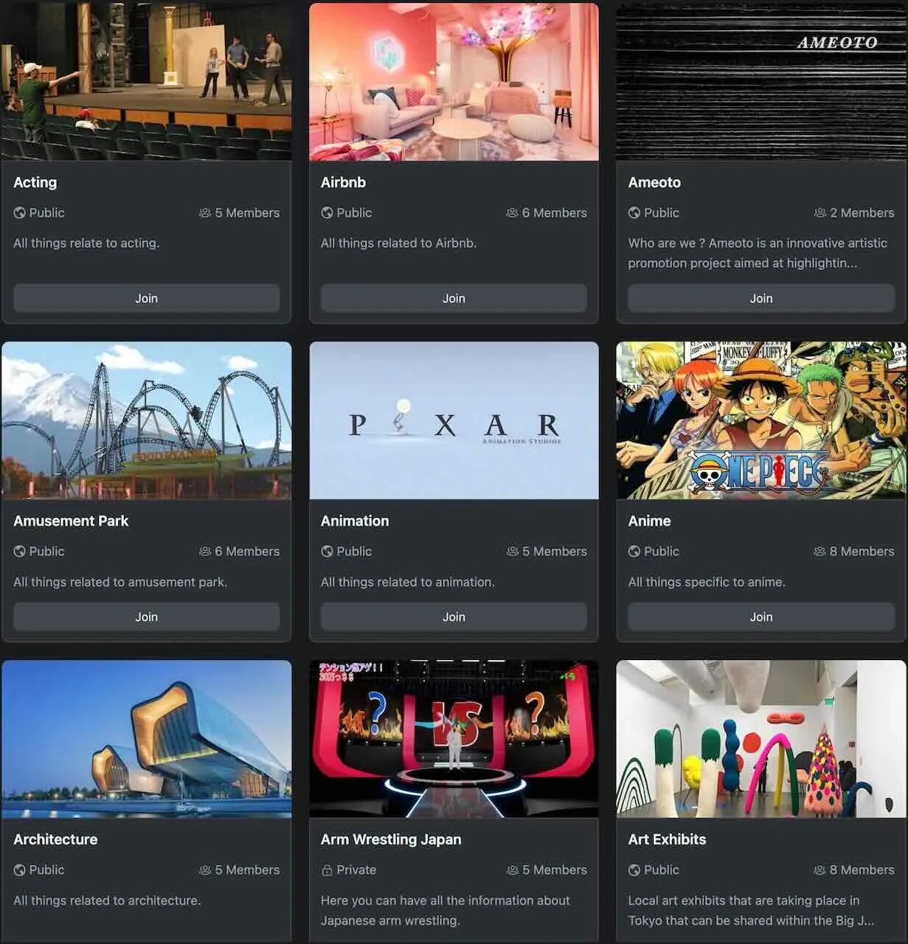This screenshot has height=944, width=908.
Task: Open the Art Exhibits group title
Action: 667,839
